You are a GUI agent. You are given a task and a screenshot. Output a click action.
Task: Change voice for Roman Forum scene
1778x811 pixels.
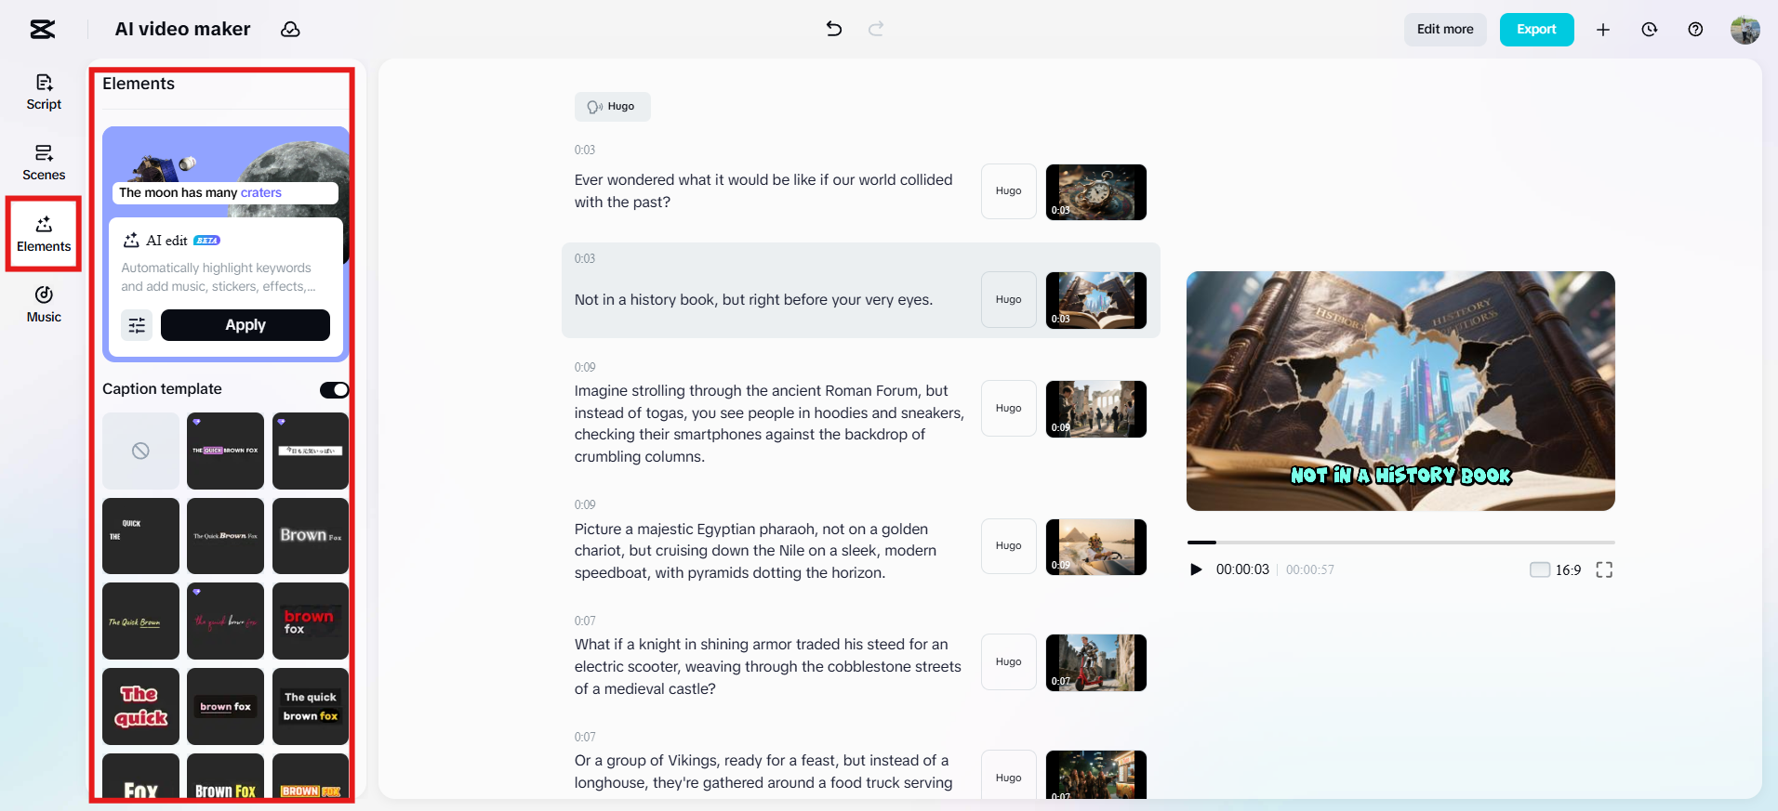[1009, 409]
